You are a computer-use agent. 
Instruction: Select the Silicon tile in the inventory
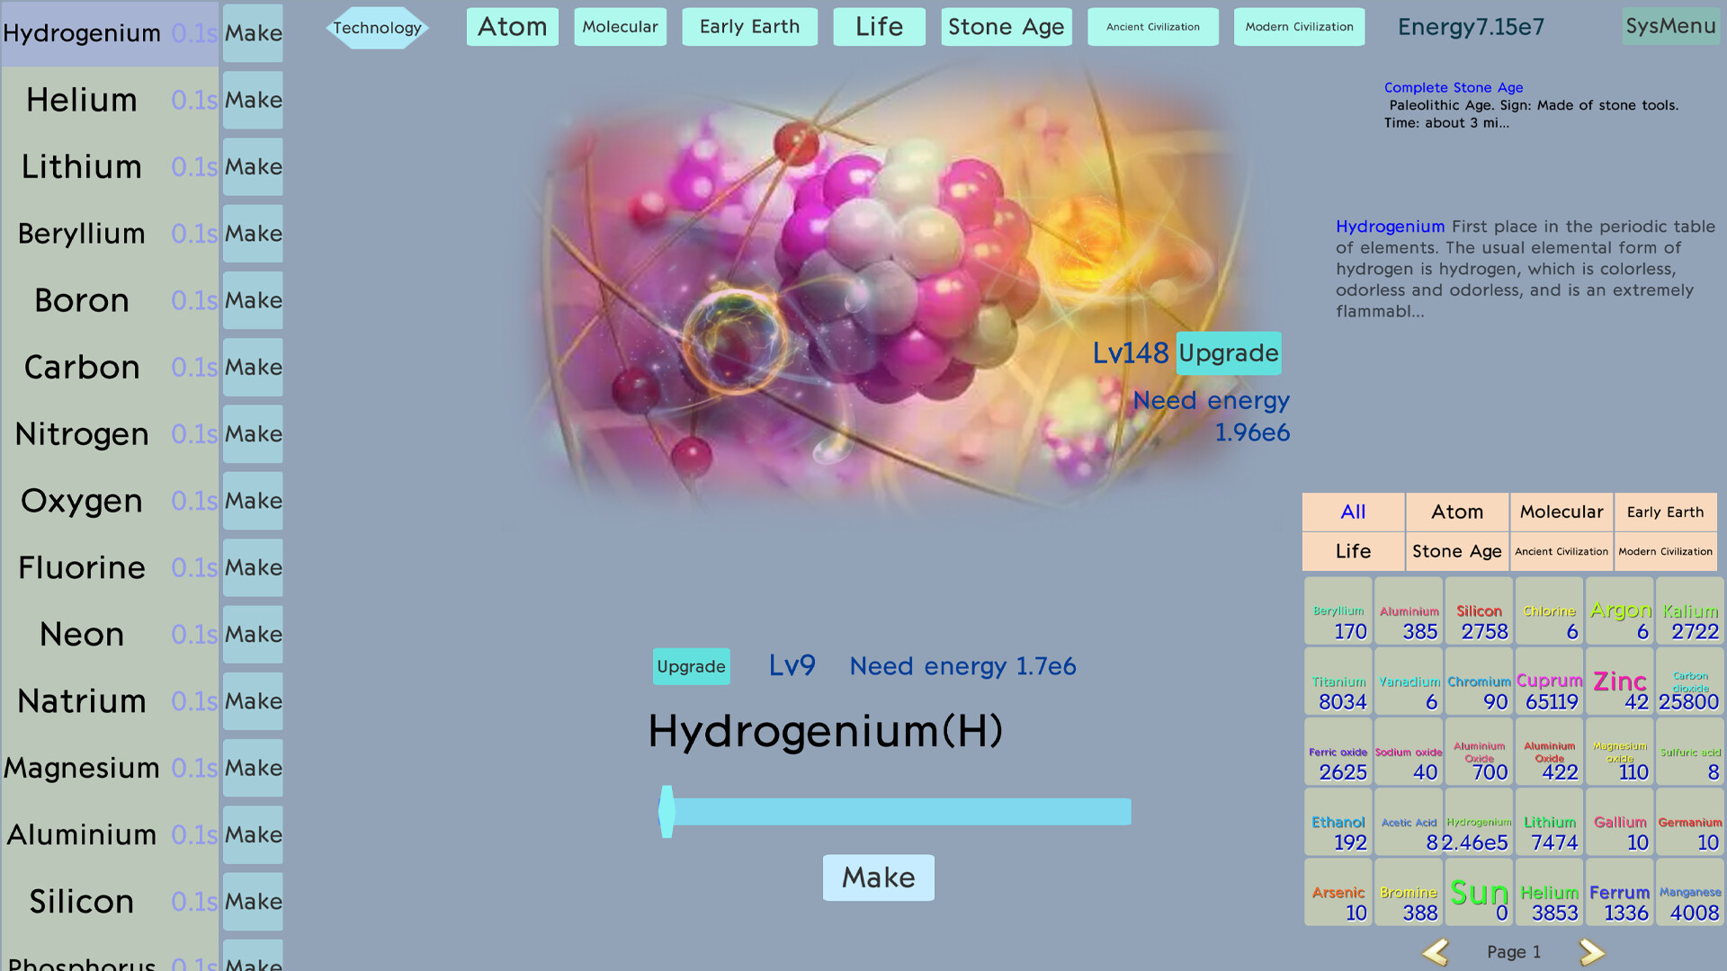point(1479,611)
